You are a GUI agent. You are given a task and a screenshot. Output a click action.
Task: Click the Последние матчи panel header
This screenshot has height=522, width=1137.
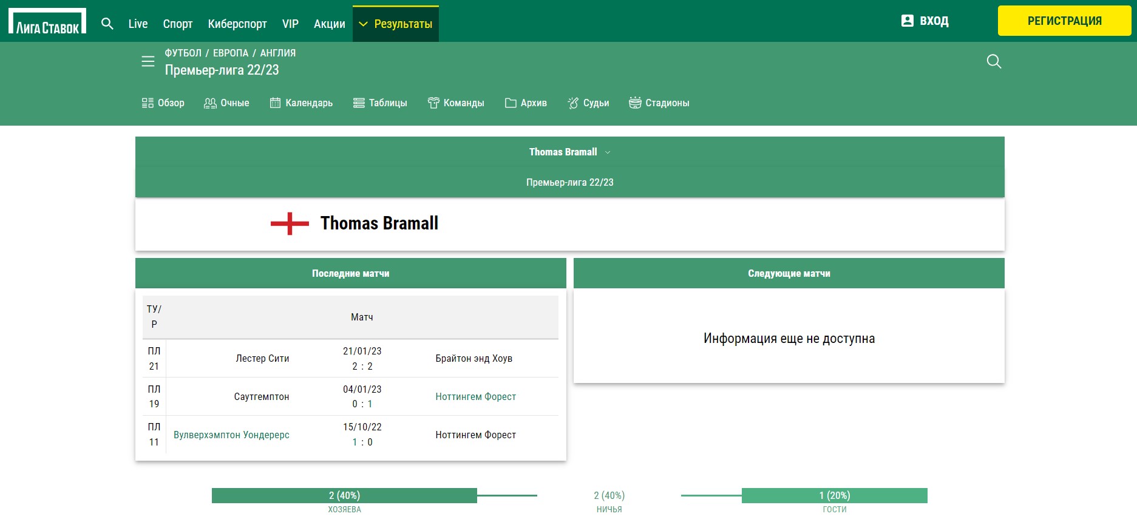click(x=351, y=273)
